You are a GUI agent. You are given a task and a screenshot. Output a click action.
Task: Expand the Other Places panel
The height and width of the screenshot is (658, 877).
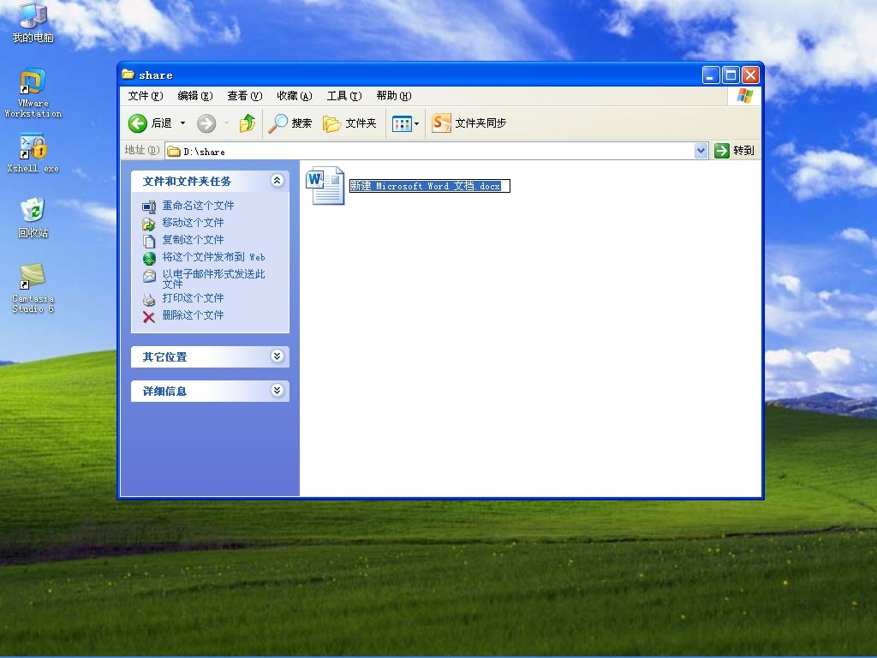point(277,356)
